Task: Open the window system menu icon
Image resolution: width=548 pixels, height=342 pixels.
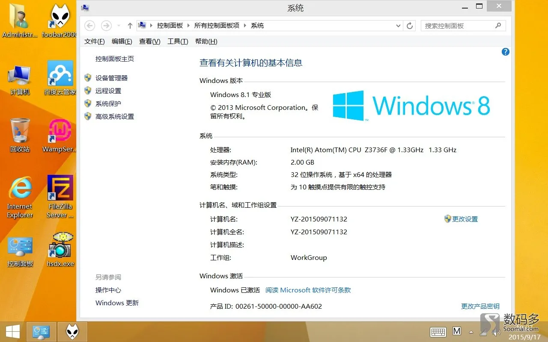Action: 85,7
